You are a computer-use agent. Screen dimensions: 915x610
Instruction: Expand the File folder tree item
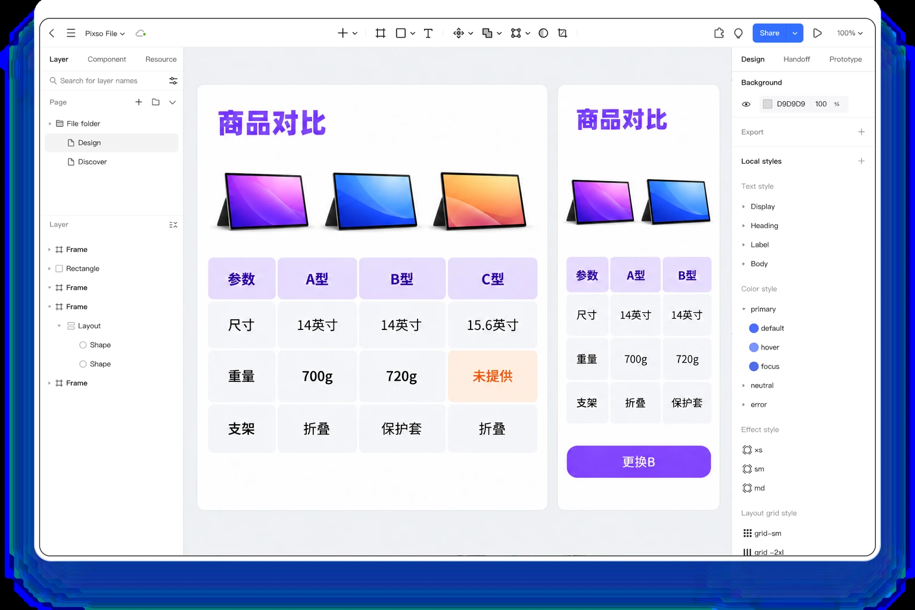(x=49, y=124)
